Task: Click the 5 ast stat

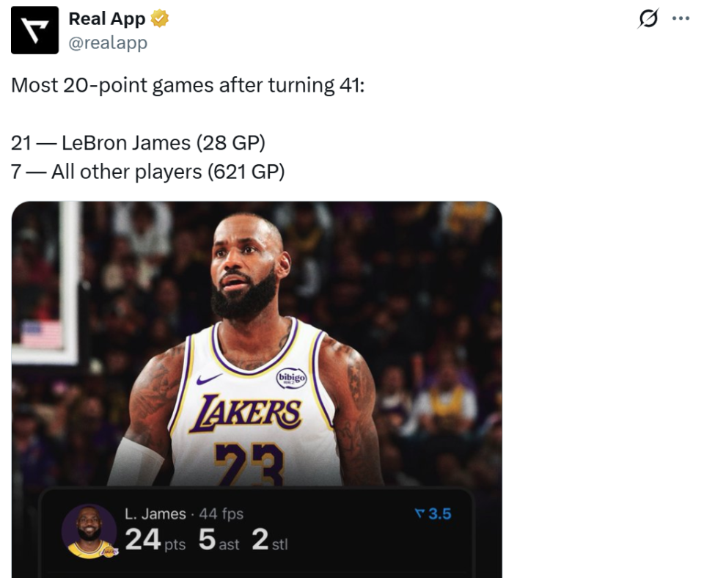Action: click(x=219, y=541)
